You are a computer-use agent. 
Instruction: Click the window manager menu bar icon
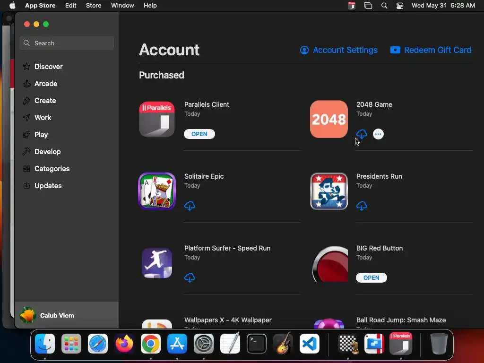pos(368,6)
